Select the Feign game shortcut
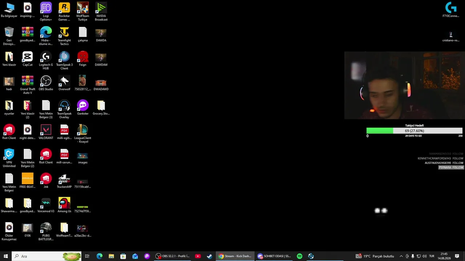This screenshot has height=261, width=465. [82, 59]
